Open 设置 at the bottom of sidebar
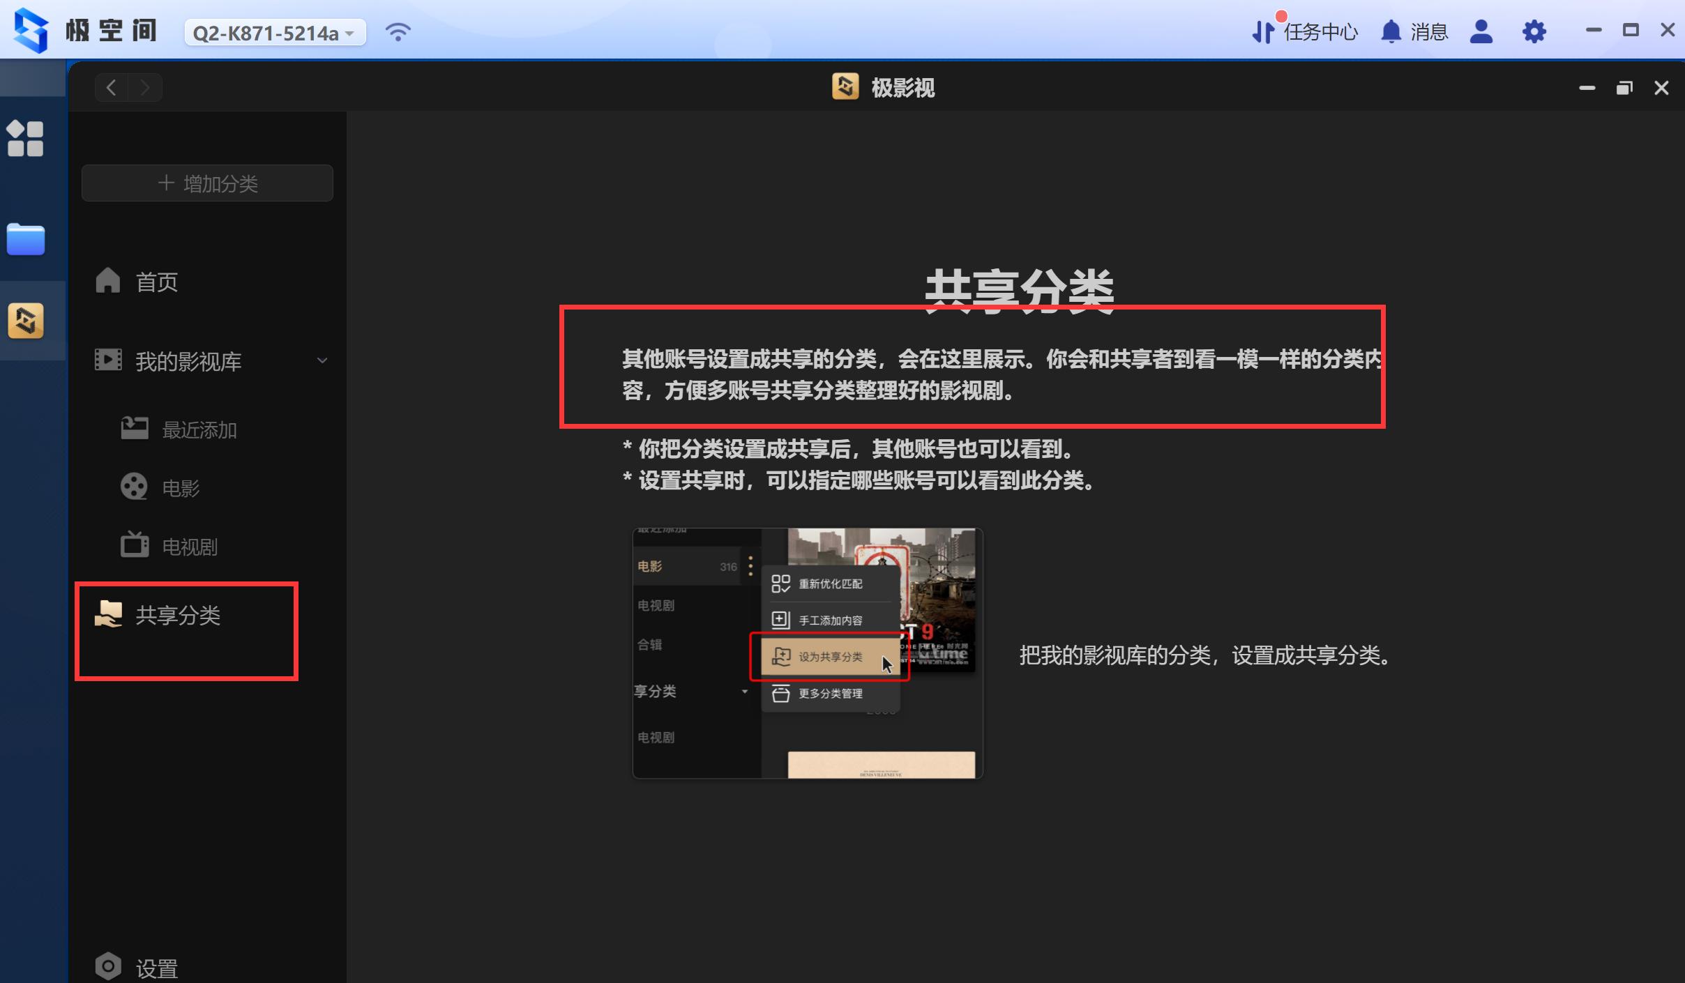The width and height of the screenshot is (1685, 983). click(x=155, y=967)
